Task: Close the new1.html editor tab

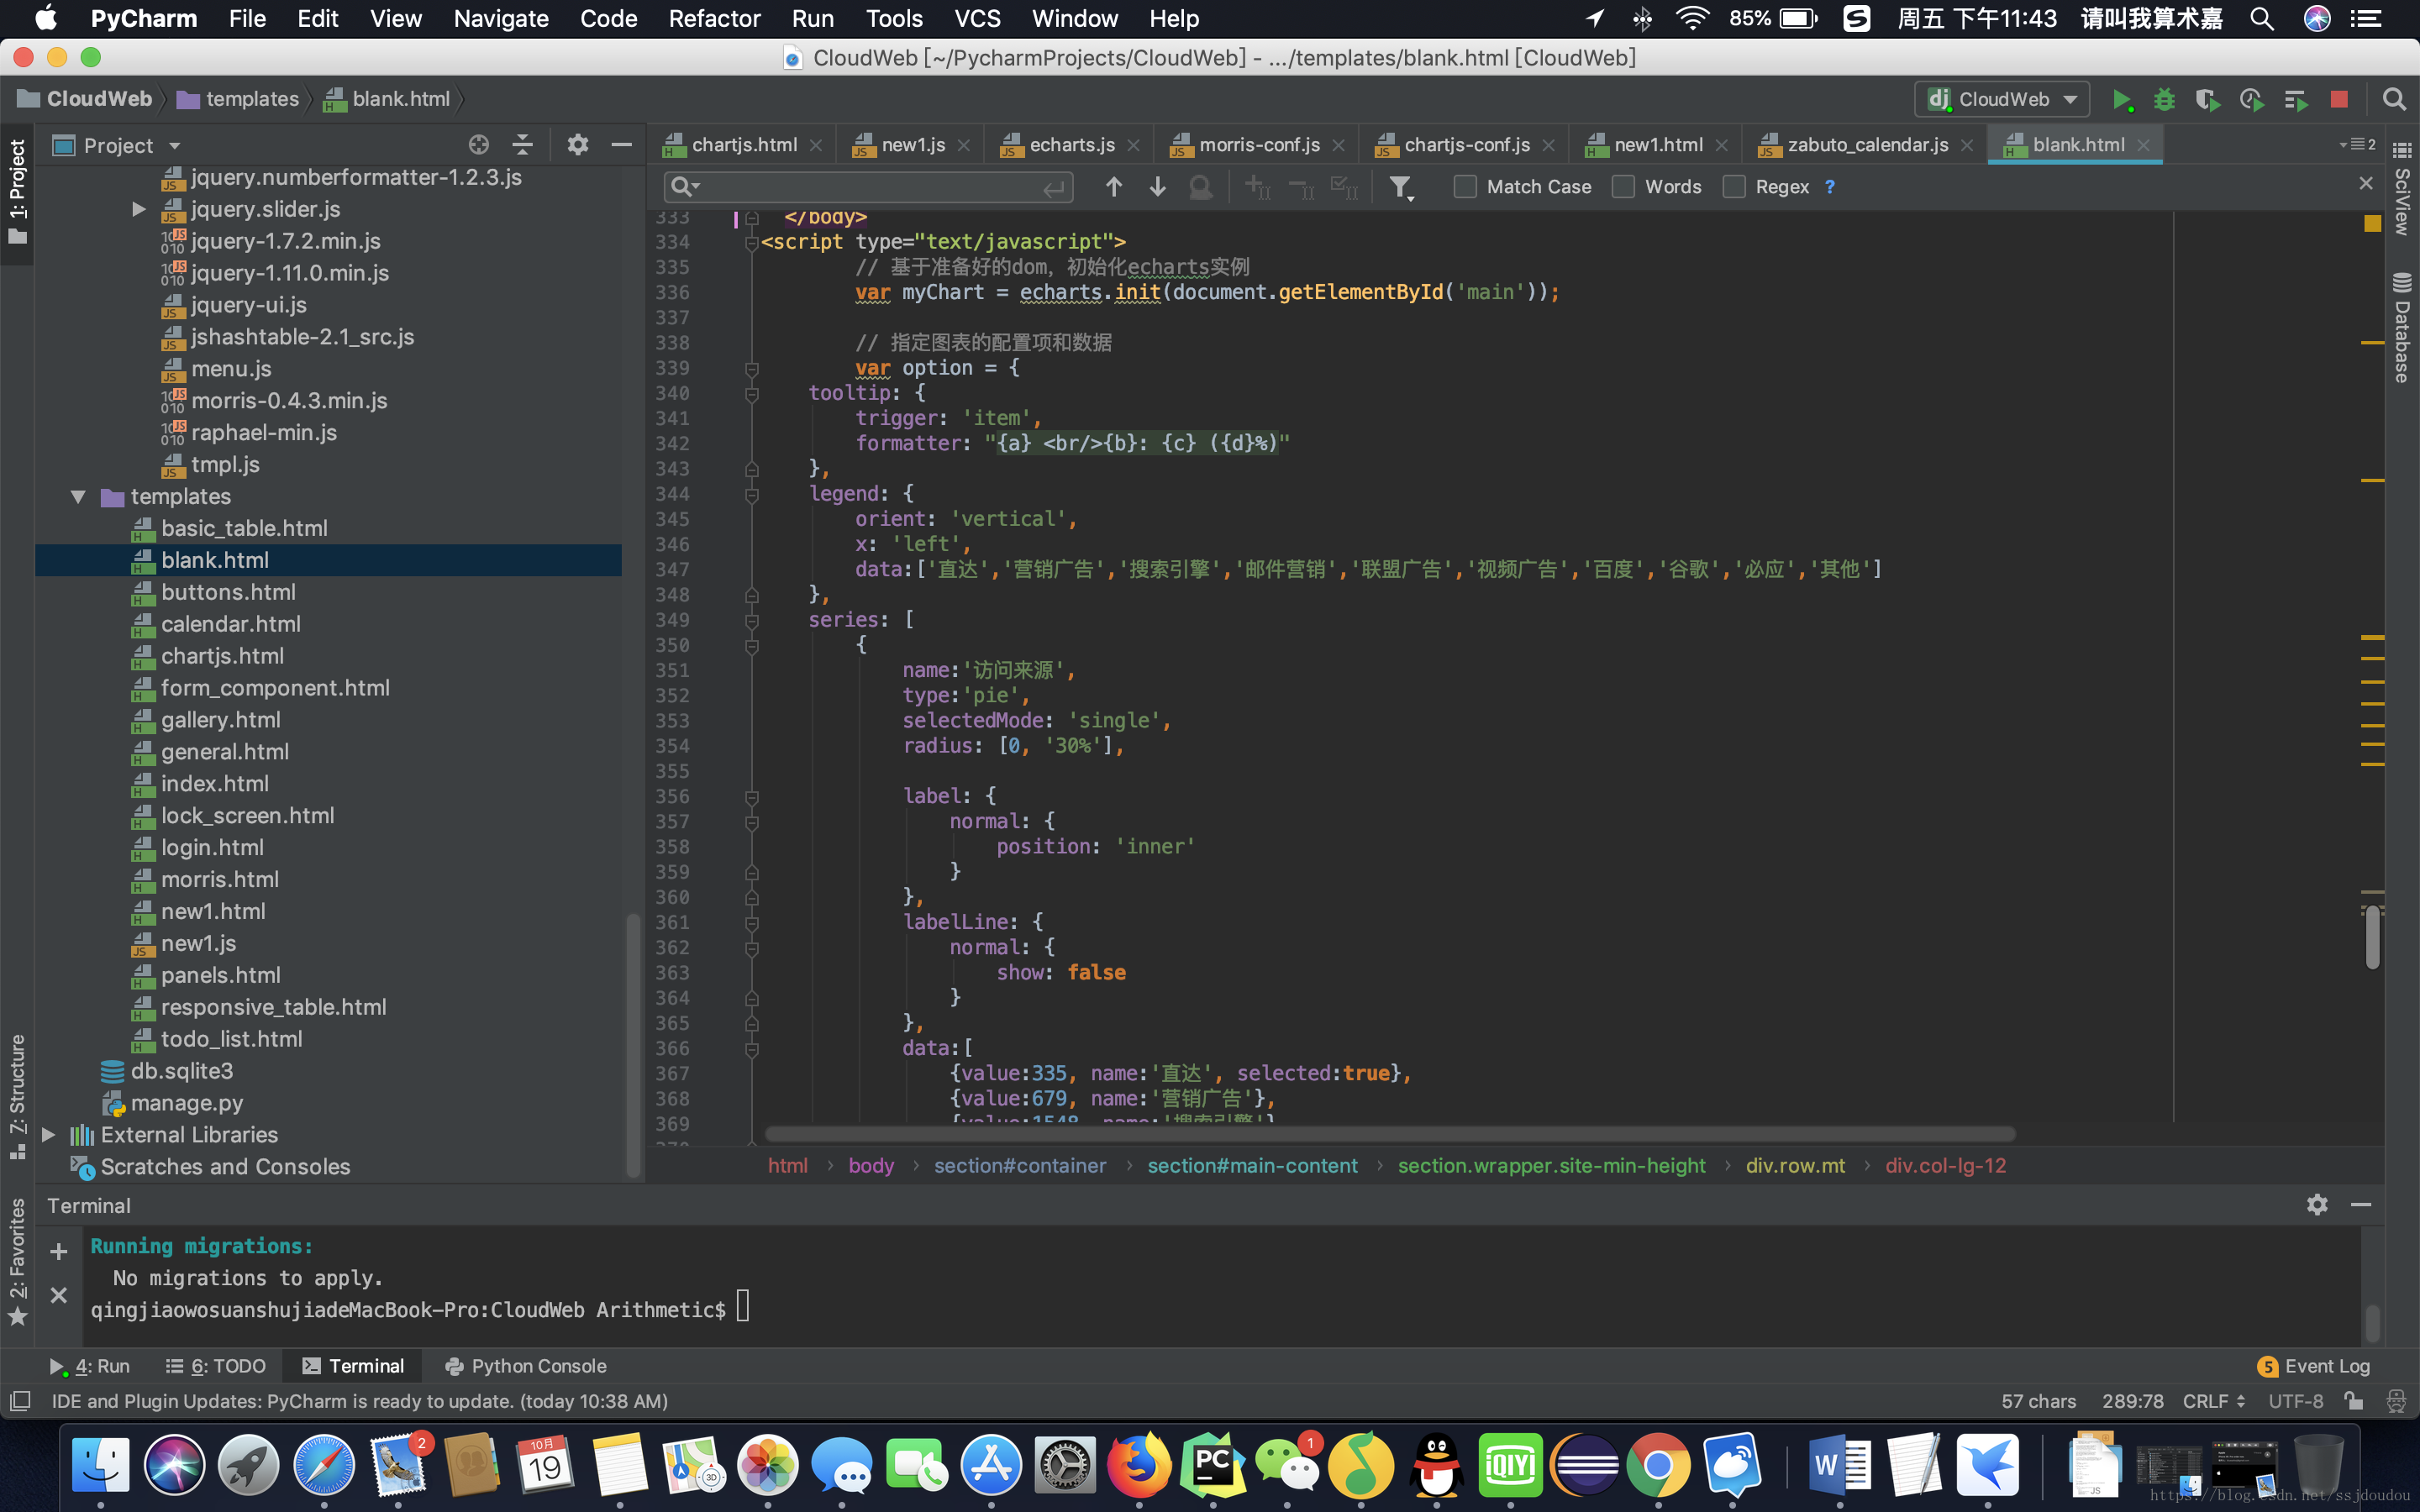Action: 1721,145
